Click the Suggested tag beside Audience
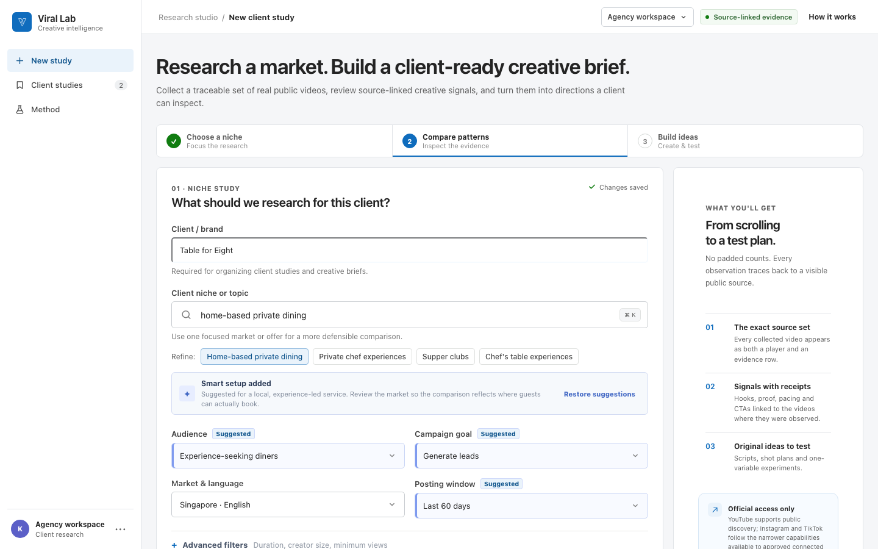This screenshot has height=549, width=878. [x=234, y=434]
